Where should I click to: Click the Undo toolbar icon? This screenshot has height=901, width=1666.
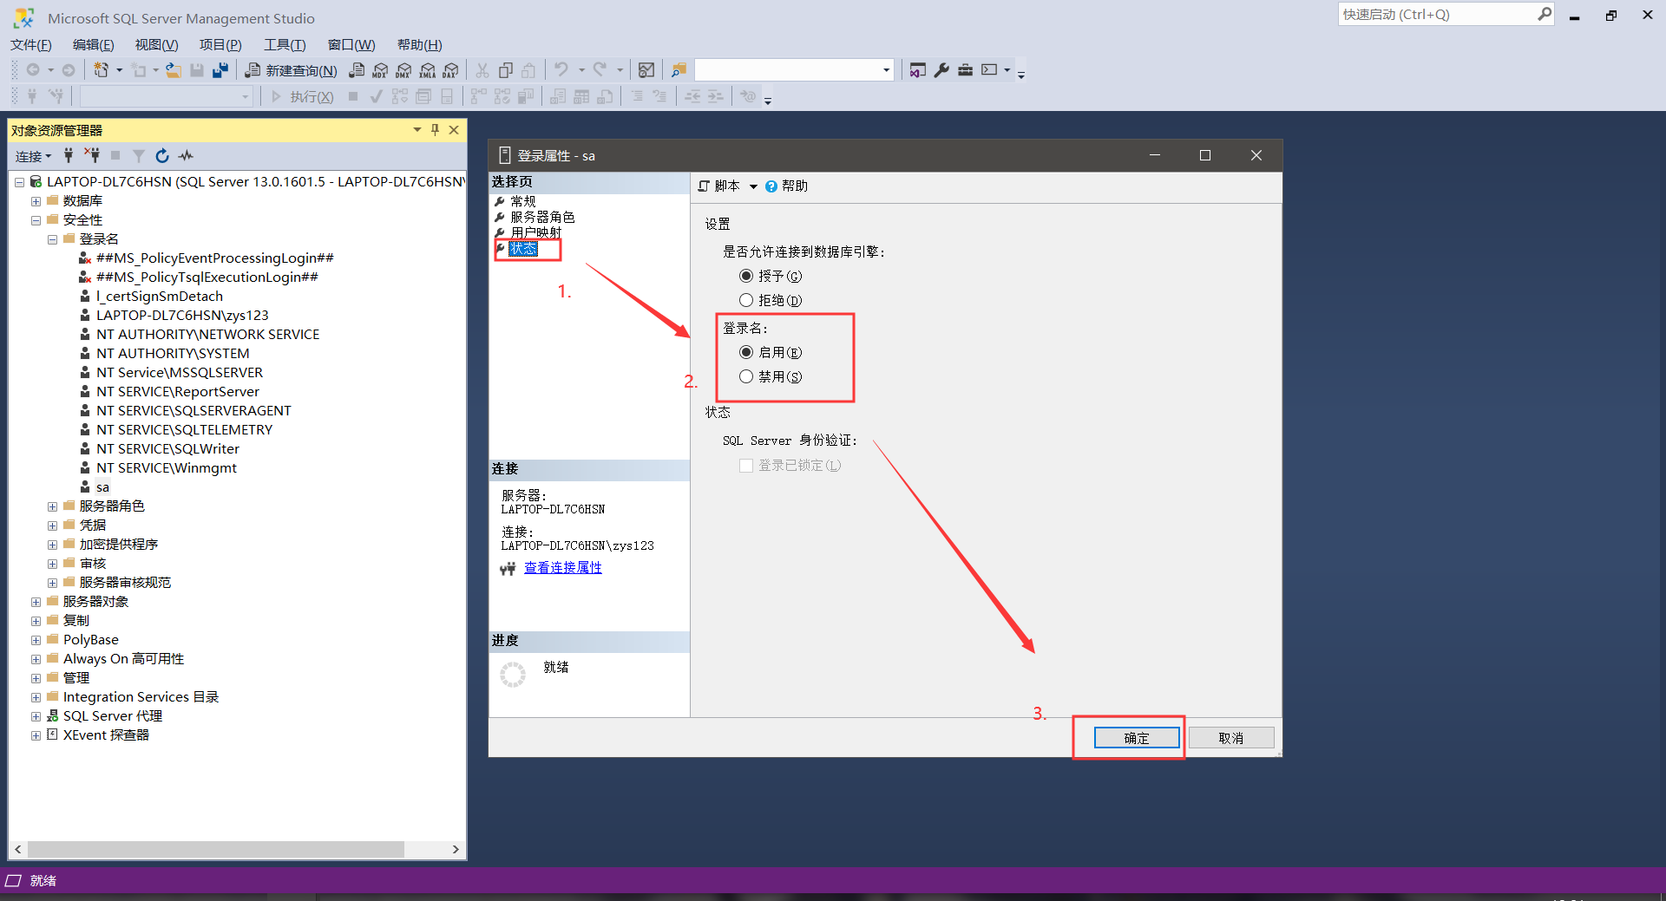point(561,70)
